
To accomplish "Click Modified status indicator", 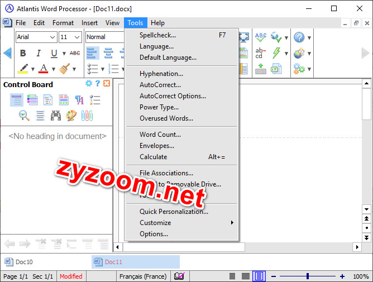I will (x=71, y=276).
